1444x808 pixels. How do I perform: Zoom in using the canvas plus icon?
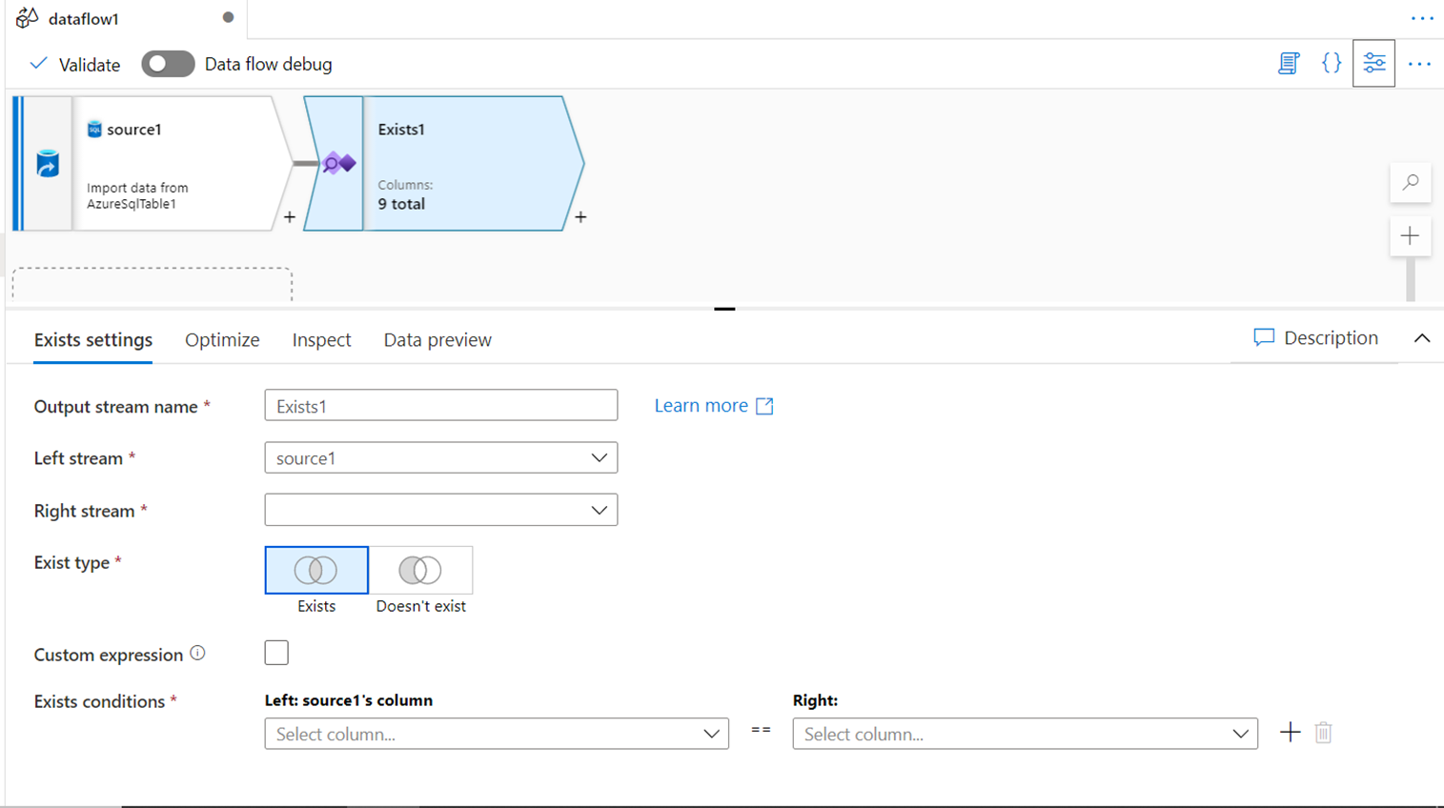point(1410,236)
